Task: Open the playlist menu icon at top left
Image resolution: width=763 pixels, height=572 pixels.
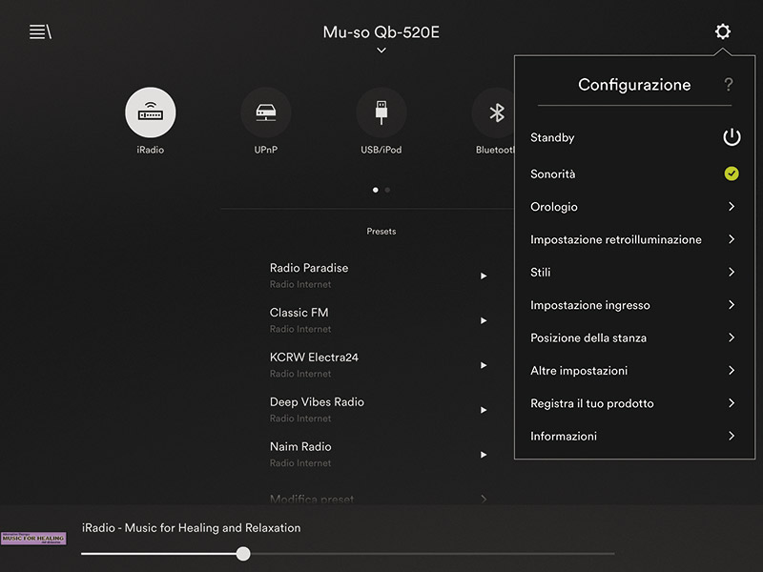Action: click(40, 32)
